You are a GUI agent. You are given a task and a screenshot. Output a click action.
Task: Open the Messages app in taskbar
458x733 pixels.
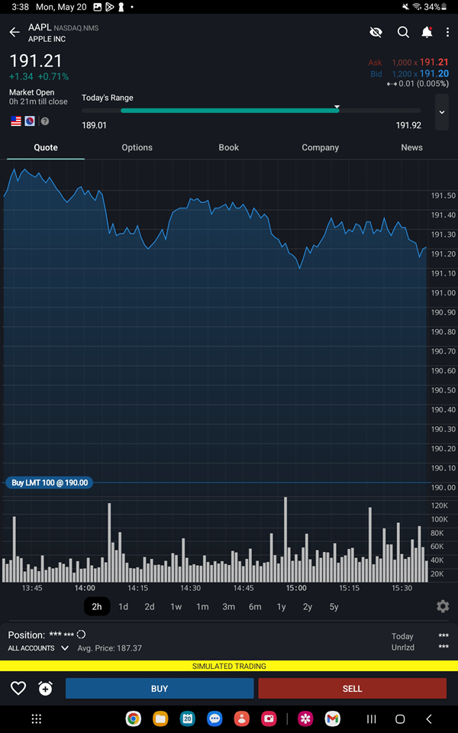click(214, 718)
